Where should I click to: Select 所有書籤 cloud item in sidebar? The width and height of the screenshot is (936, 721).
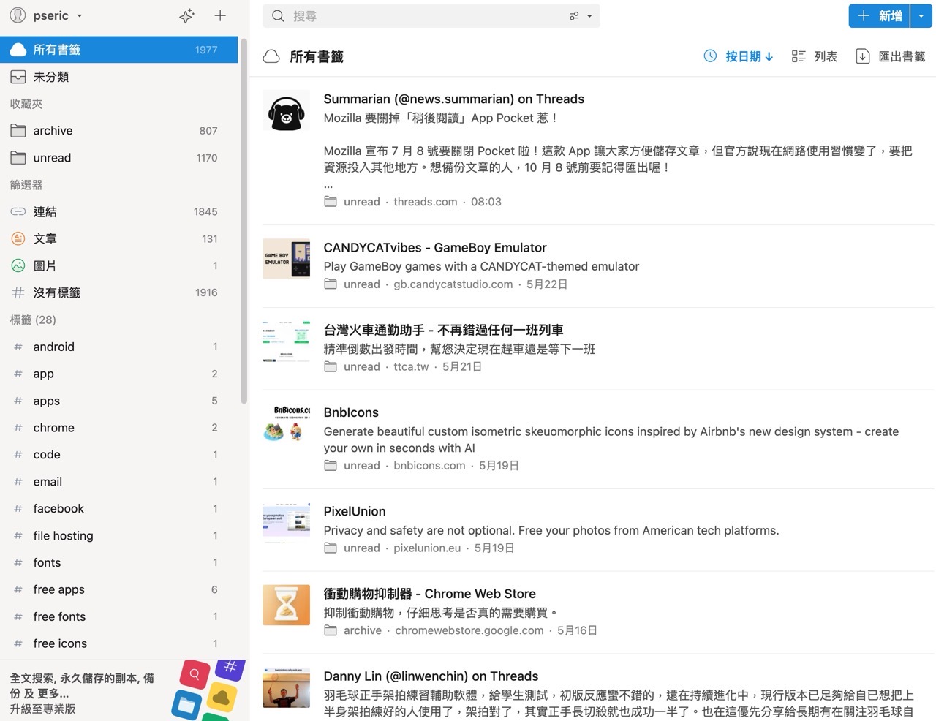click(119, 50)
